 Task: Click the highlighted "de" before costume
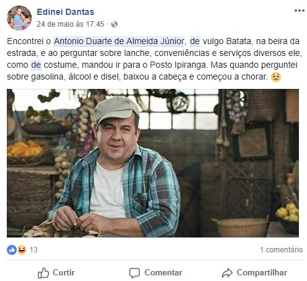click(36, 65)
